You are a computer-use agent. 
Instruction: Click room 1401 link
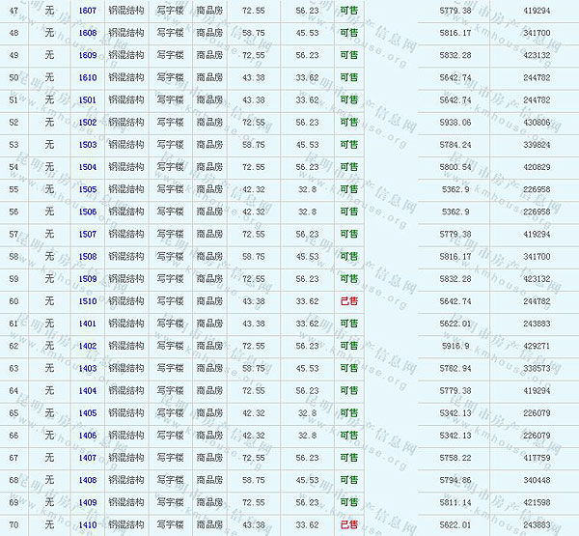[88, 324]
